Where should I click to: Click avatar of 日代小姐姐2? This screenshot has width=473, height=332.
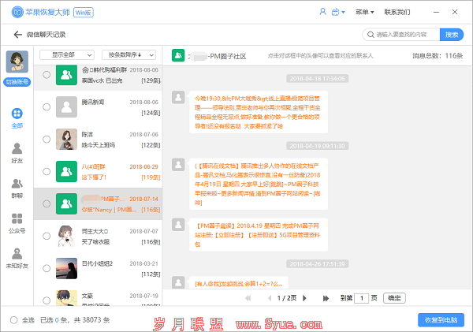click(66, 268)
